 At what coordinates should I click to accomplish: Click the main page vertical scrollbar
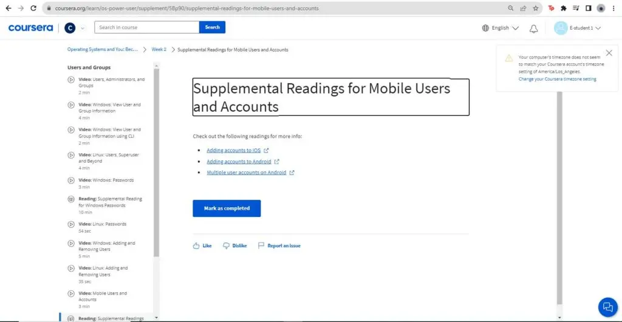tap(559, 198)
